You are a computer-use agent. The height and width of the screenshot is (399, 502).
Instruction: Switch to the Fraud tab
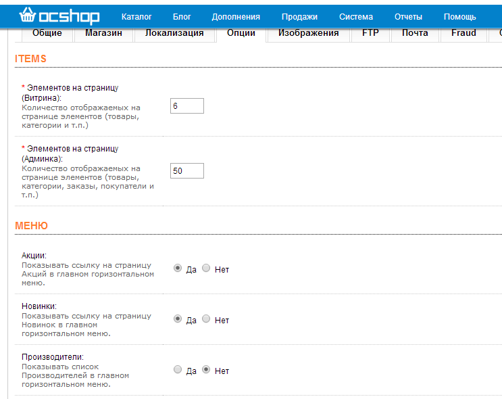(x=463, y=33)
